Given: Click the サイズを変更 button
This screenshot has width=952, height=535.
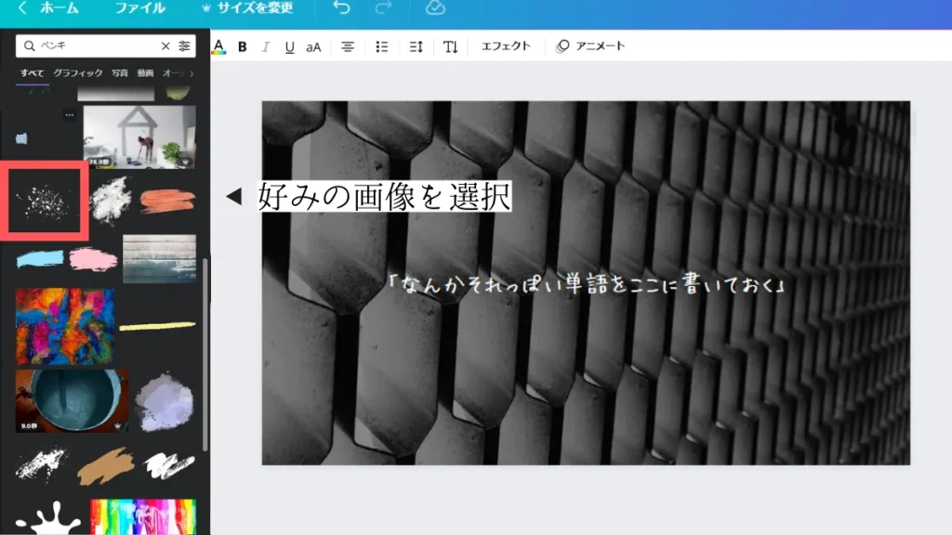Looking at the screenshot, I should pos(247,7).
